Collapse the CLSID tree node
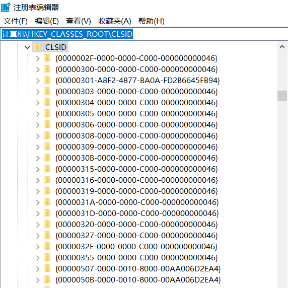 tap(27, 47)
